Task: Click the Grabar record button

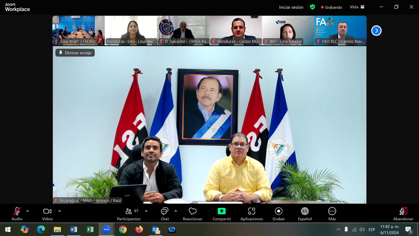Action: (278, 214)
